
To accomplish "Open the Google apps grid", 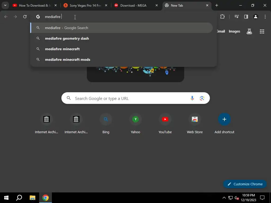I will click(x=262, y=31).
